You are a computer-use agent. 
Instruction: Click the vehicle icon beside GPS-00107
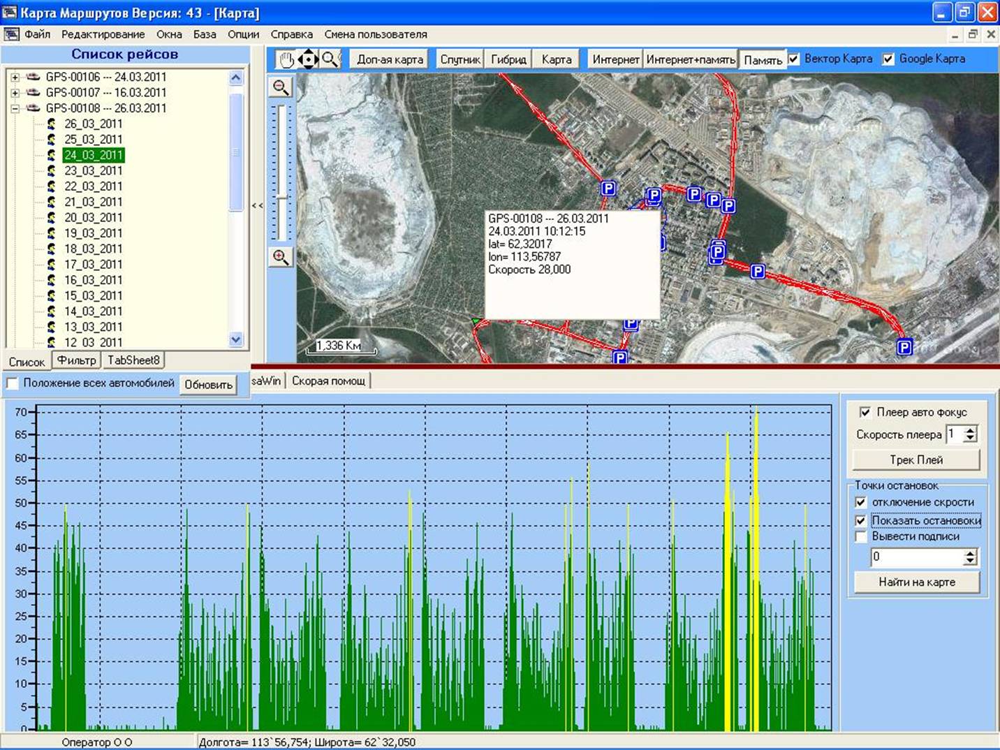click(33, 92)
